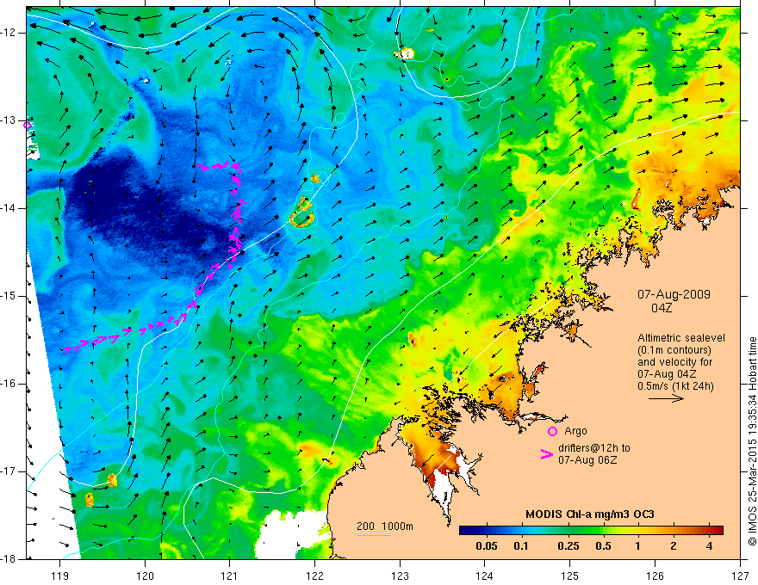
Task: Click the 'Argo' legend label
Action: click(x=575, y=431)
